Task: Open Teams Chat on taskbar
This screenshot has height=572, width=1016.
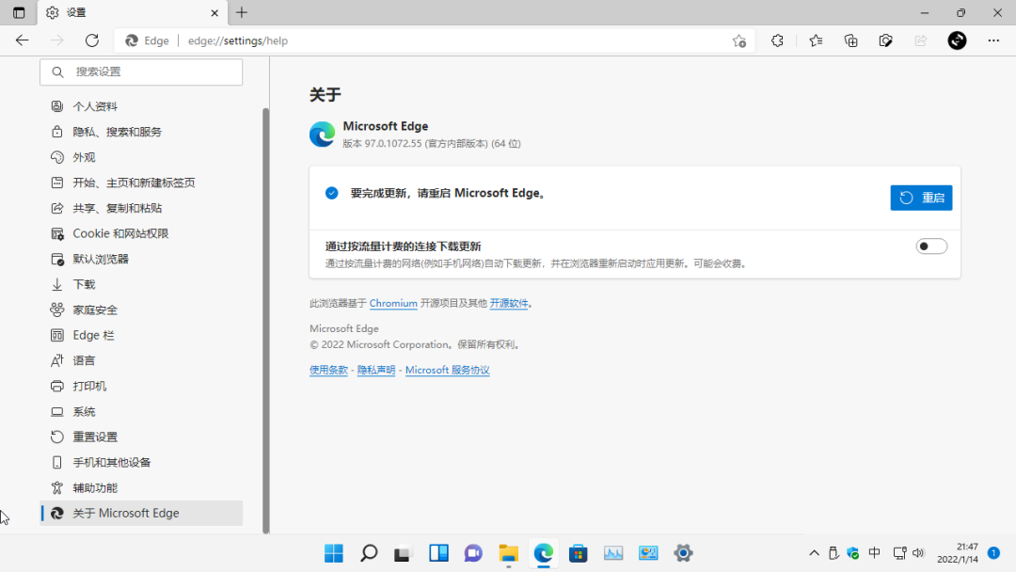Action: tap(473, 553)
